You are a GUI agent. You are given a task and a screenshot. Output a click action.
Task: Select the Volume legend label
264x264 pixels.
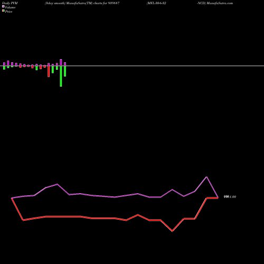click(x=10, y=7)
